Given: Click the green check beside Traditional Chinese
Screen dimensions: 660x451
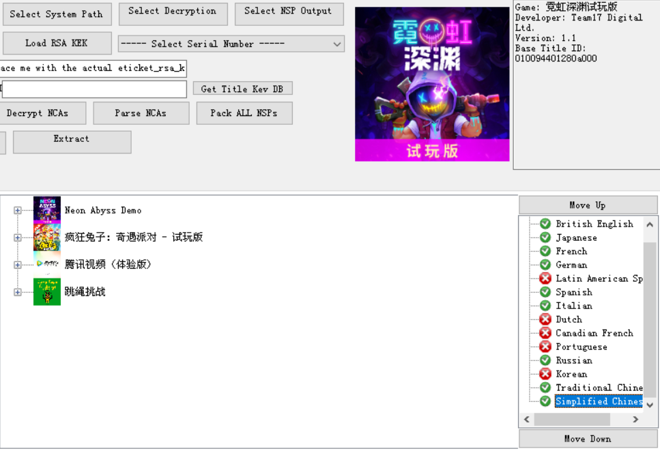Looking at the screenshot, I should click(545, 388).
